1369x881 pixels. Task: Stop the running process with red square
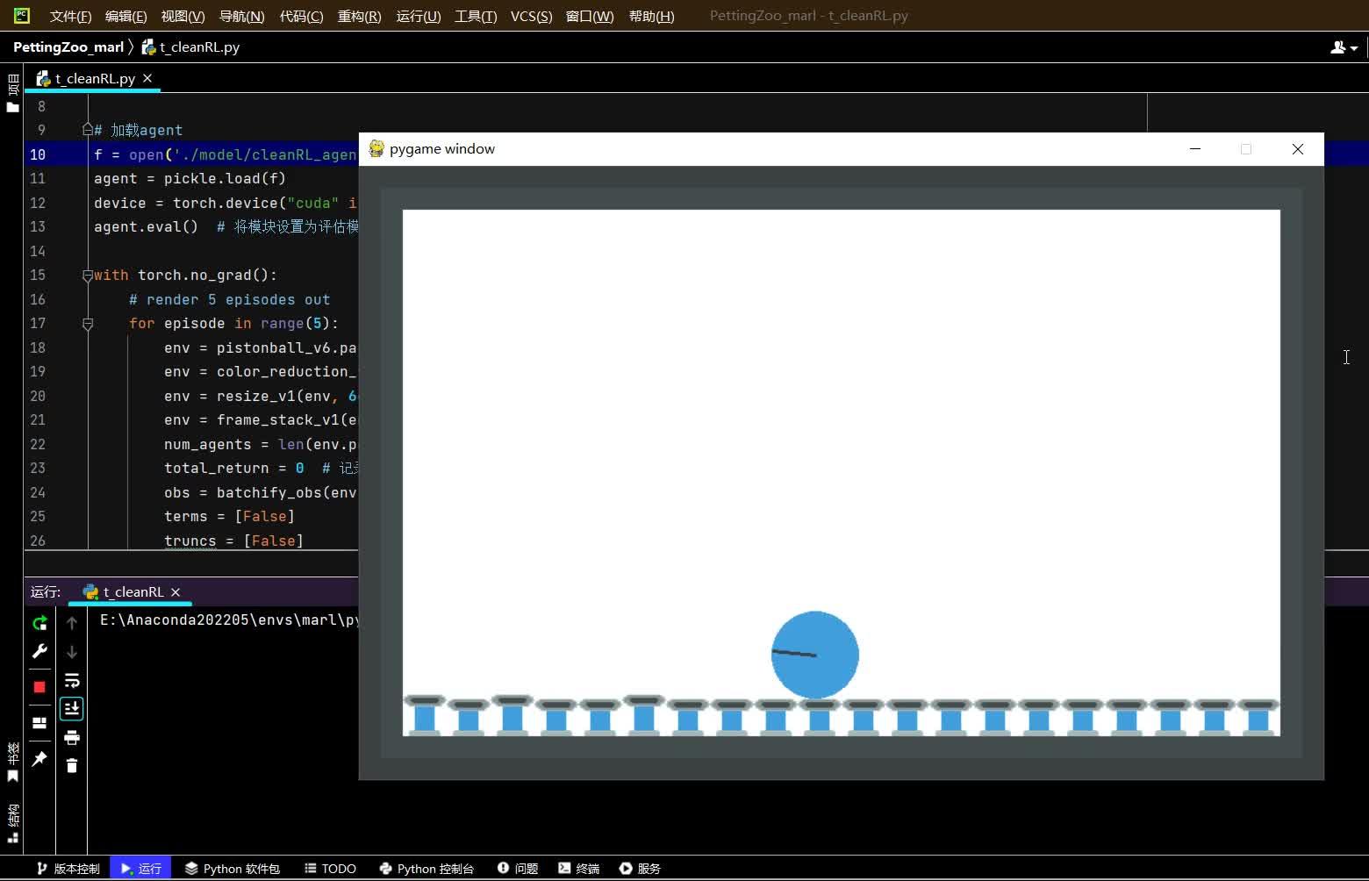[39, 687]
